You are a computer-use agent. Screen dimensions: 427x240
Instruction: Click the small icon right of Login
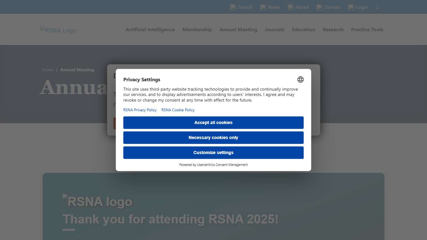(377, 7)
